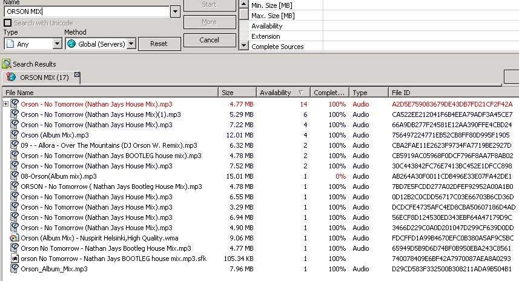The image size is (519, 281).
Task: Open the Type combo box showing Any
Action: click(x=33, y=44)
